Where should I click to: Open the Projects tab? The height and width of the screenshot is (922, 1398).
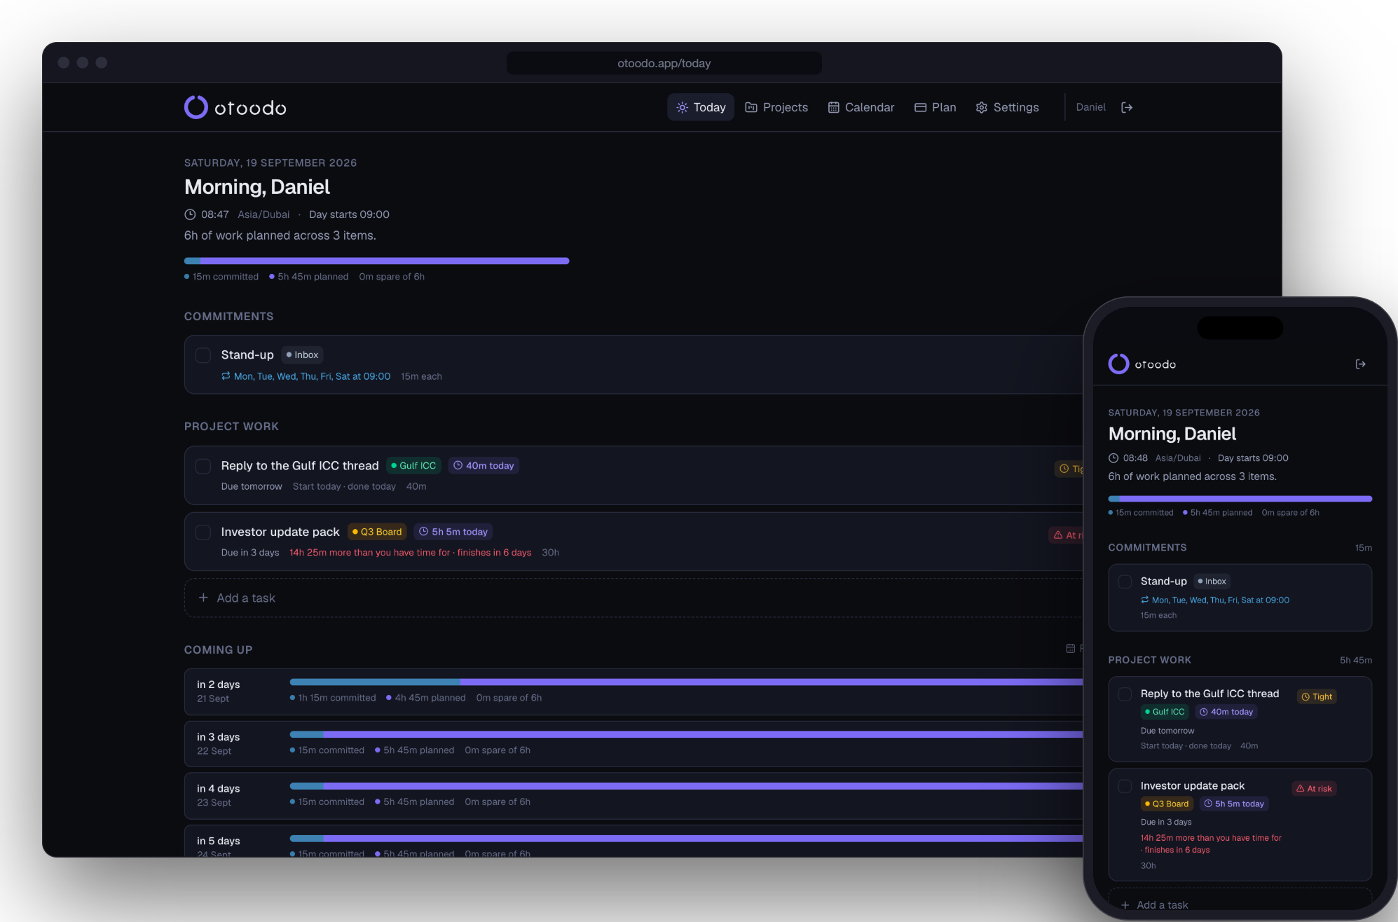pyautogui.click(x=776, y=107)
